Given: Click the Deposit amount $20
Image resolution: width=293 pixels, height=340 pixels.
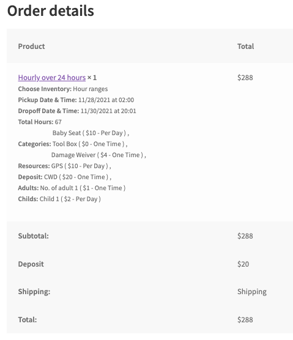Looking at the screenshot, I should pyautogui.click(x=243, y=264).
